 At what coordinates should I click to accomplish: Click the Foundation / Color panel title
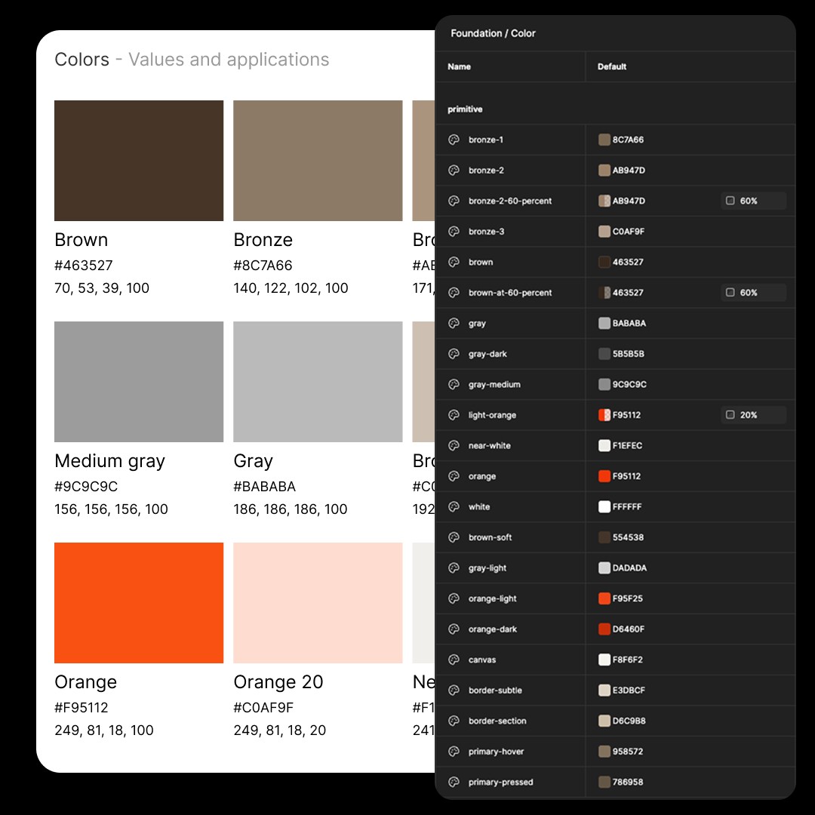point(493,33)
